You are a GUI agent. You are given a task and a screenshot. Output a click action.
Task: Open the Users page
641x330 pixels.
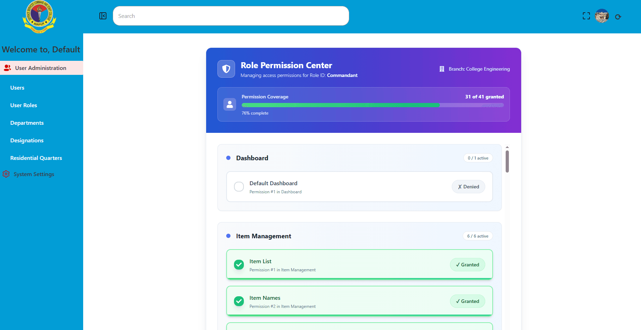point(17,88)
